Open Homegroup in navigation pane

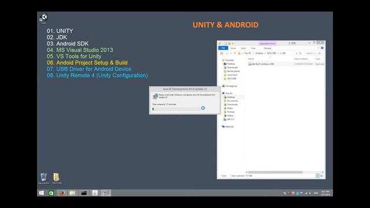pyautogui.click(x=230, y=86)
